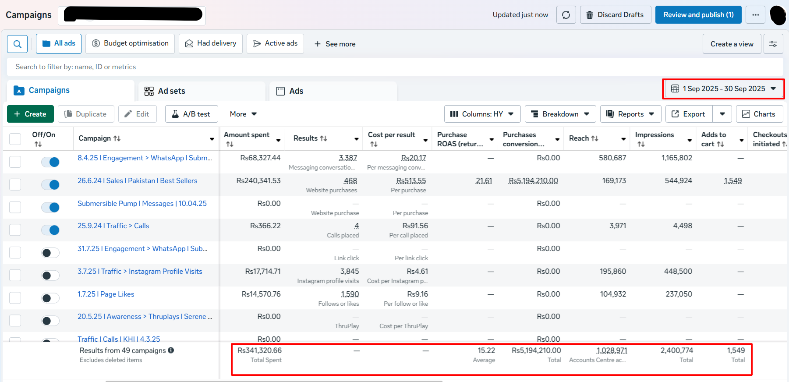Open the Submersible Pump Messages campaign link
Image resolution: width=789 pixels, height=382 pixels.
click(142, 204)
